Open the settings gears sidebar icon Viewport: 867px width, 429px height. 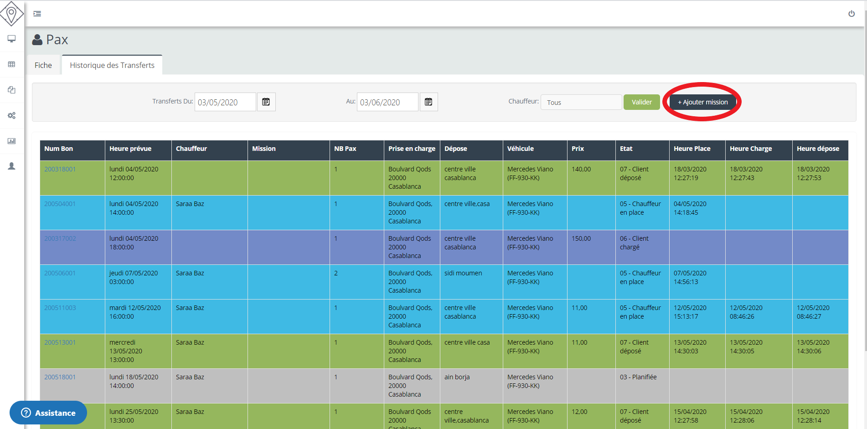pos(12,115)
